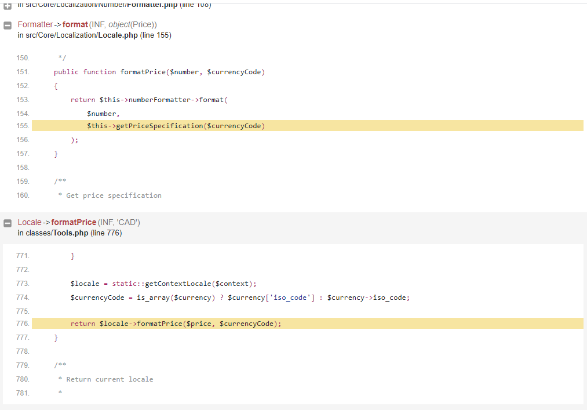This screenshot has width=587, height=417.
Task: Click the '$number,' argument on line 154
Action: (x=103, y=114)
